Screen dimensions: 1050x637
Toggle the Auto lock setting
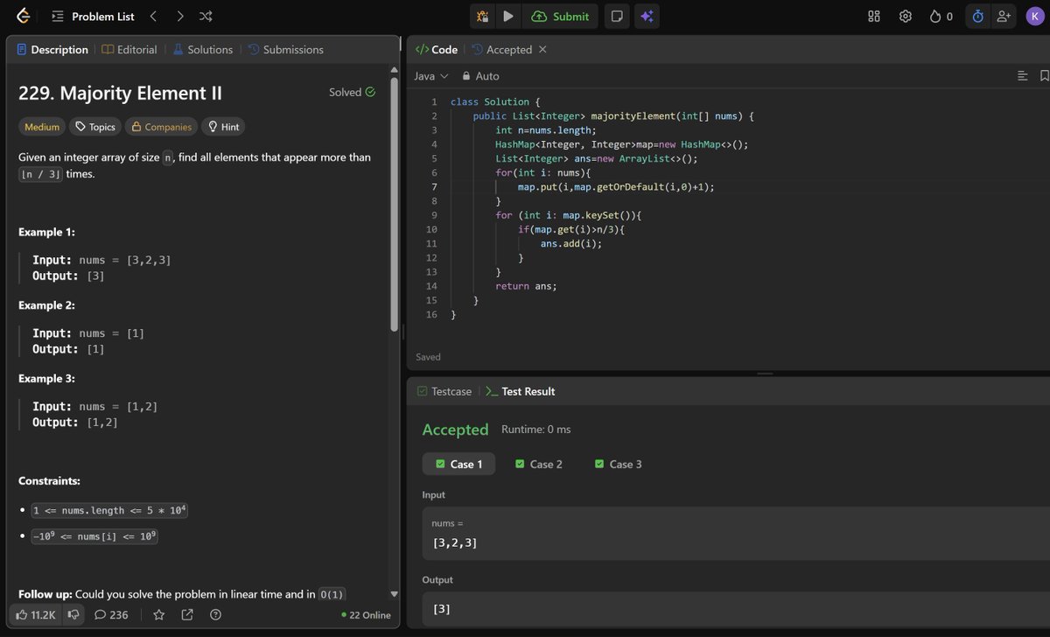(x=480, y=76)
